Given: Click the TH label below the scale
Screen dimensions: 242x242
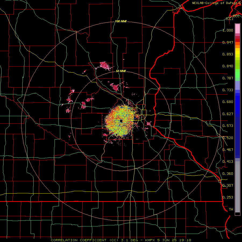Looking at the screenshot, I should (x=231, y=209).
